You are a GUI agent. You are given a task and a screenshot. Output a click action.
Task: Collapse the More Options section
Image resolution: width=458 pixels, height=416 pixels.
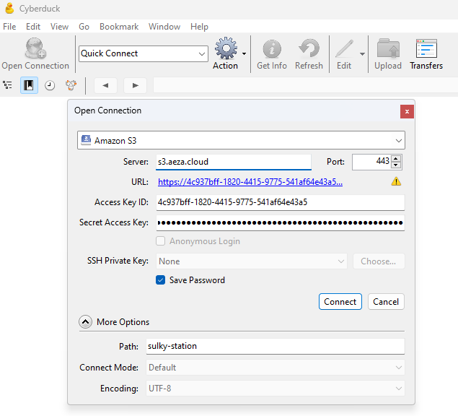[x=86, y=322]
